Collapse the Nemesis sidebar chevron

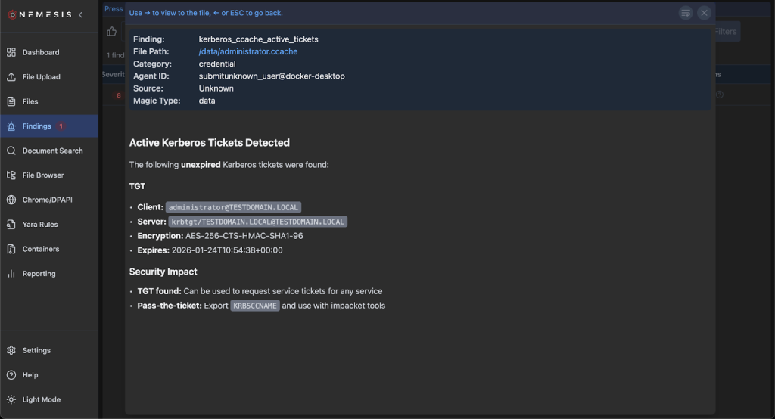(x=81, y=14)
